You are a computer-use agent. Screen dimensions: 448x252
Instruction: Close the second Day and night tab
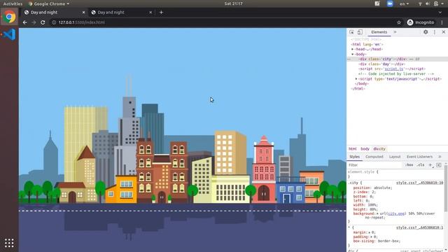[150, 13]
